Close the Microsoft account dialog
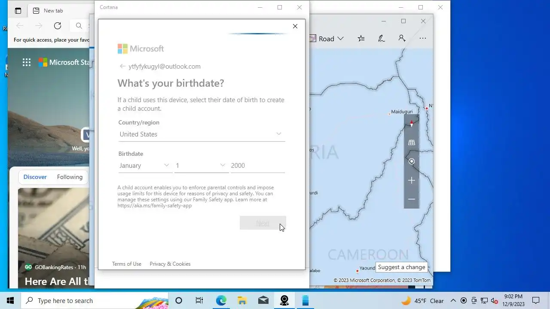 295,26
